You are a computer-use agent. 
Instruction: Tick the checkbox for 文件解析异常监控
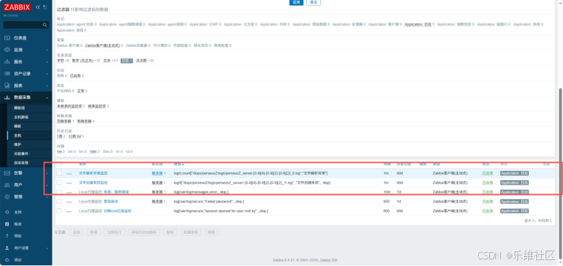tap(59, 173)
